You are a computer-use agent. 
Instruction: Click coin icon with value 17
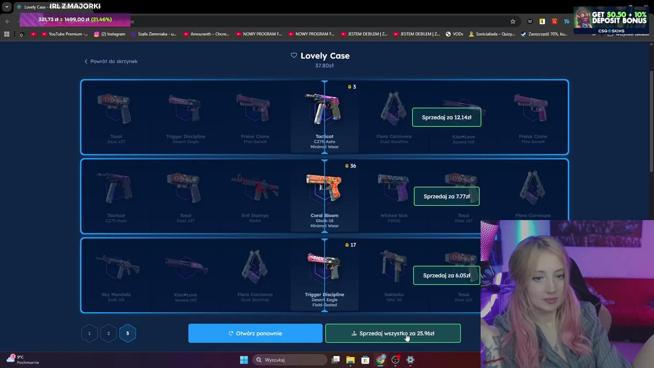click(347, 245)
